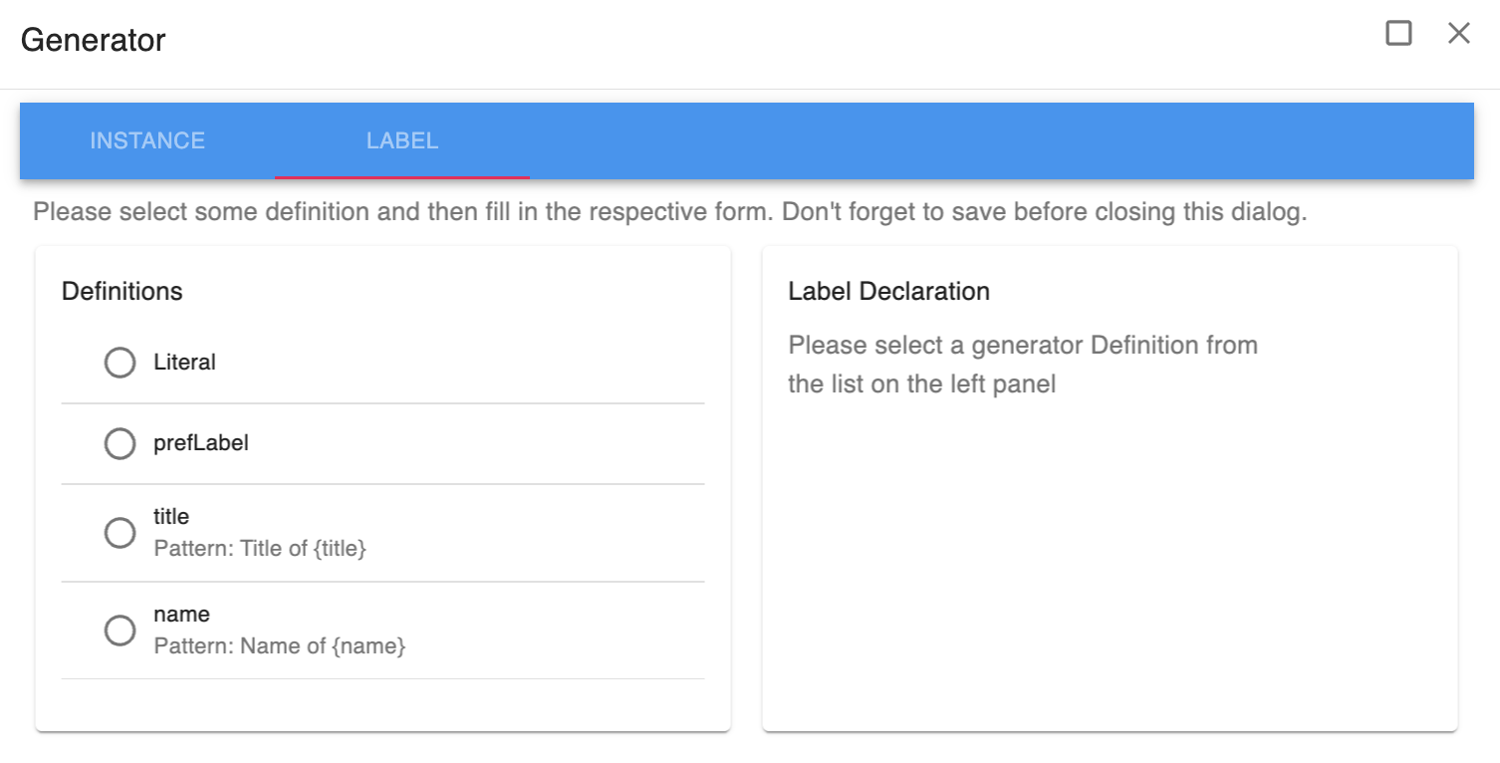Click the 'Please select some definition' instruction text
The width and height of the screenshot is (1500, 763).
coord(669,212)
